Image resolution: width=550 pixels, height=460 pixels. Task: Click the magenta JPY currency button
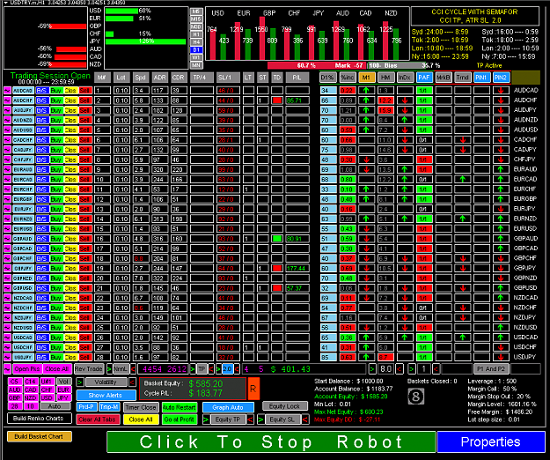click(x=62, y=397)
